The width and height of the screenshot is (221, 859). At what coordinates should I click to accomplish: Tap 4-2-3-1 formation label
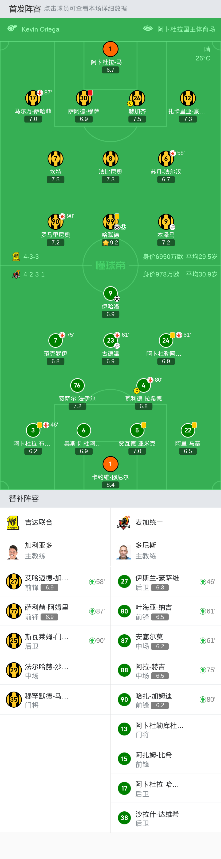pos(34,274)
